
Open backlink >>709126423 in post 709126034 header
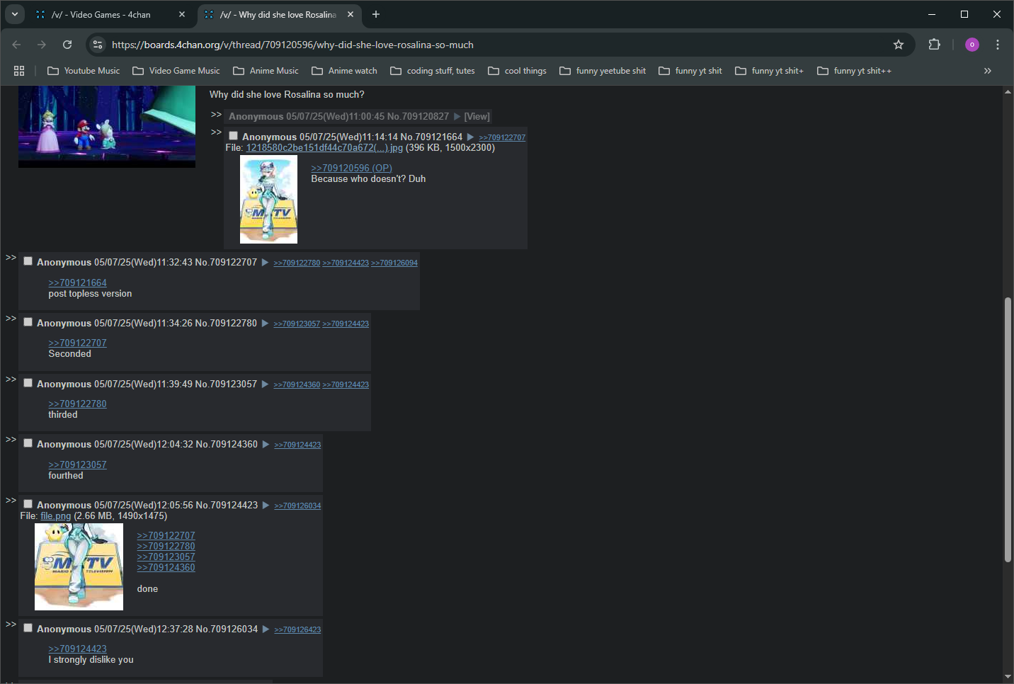pos(297,629)
